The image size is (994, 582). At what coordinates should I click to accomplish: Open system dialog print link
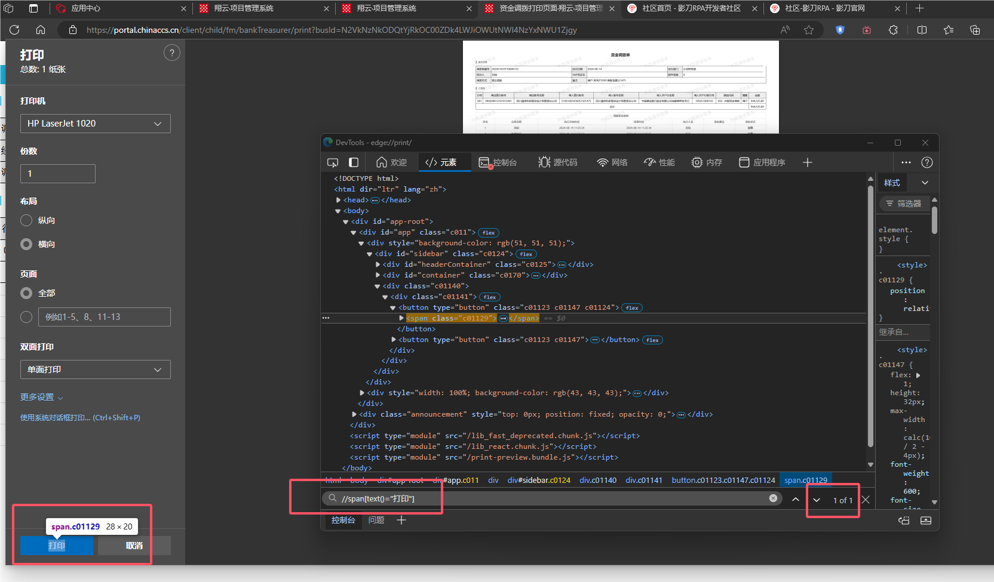[x=80, y=418]
